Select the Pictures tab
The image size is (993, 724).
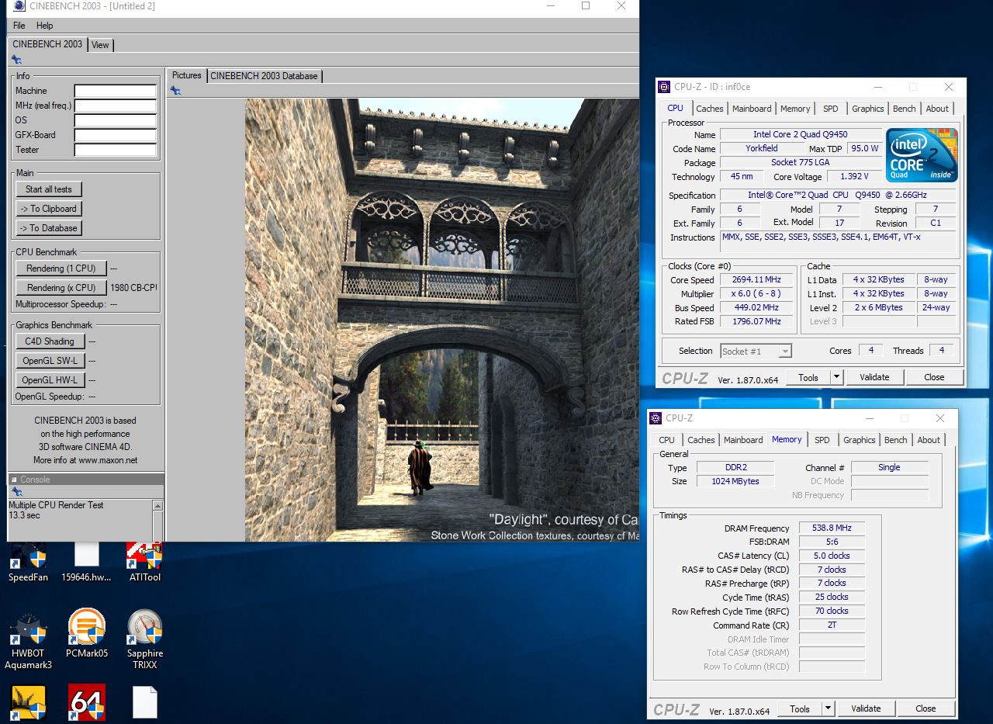point(186,75)
